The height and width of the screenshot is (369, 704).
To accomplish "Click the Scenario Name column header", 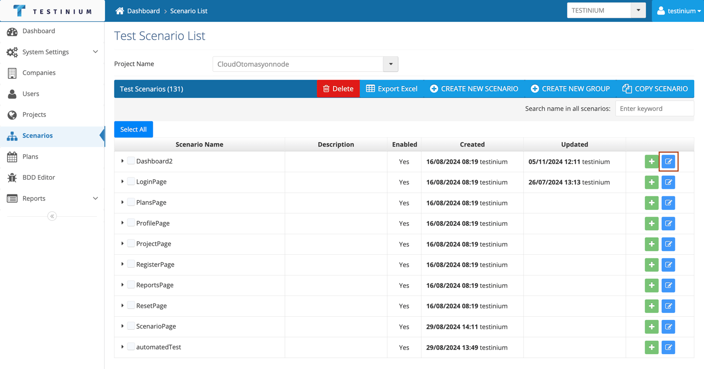I will pos(200,144).
